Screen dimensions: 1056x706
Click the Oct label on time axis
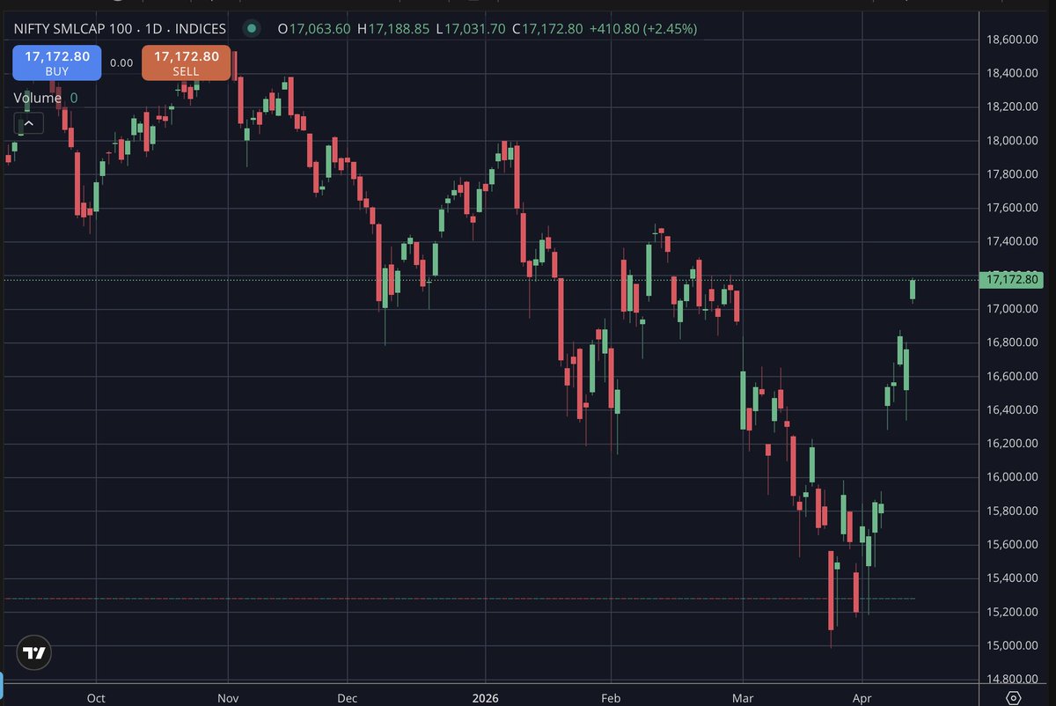tap(96, 698)
